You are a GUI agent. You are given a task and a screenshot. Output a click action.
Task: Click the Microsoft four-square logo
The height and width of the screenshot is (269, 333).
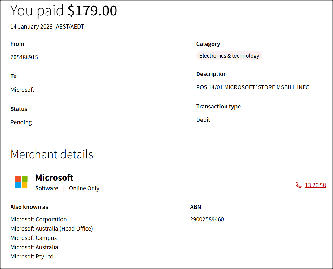coord(21,182)
